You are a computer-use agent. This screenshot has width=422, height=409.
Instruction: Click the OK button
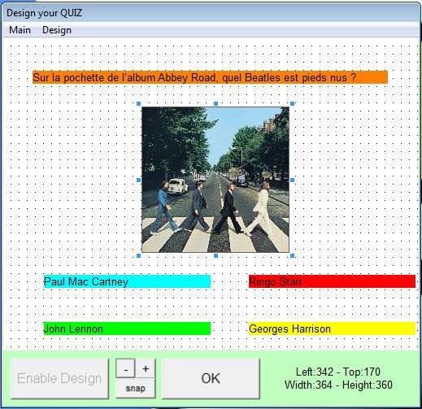(211, 379)
